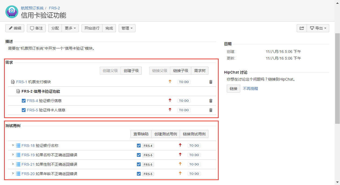Viewport: 340px width, 185px height.
Task: Delete the FRS-1 机票支付模块 link via trash icon
Action: pyautogui.click(x=211, y=82)
